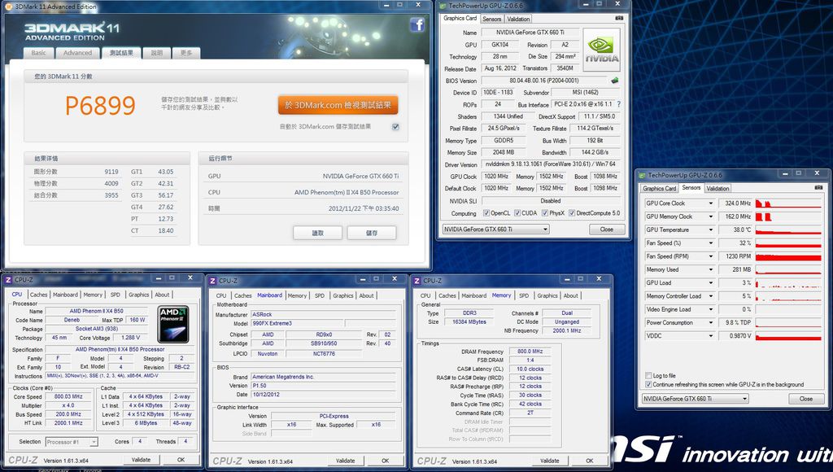Viewport: 833px width, 472px height.
Task: Expand the Power Consumption sensor dropdown
Action: [x=710, y=322]
